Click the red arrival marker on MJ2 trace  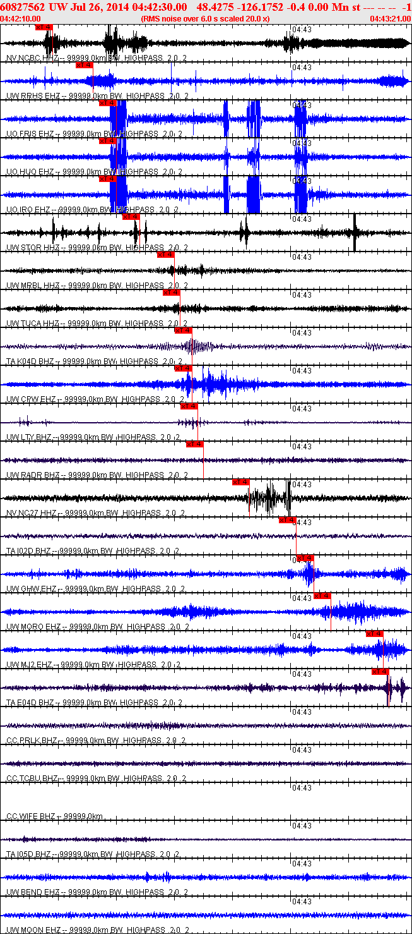[374, 634]
